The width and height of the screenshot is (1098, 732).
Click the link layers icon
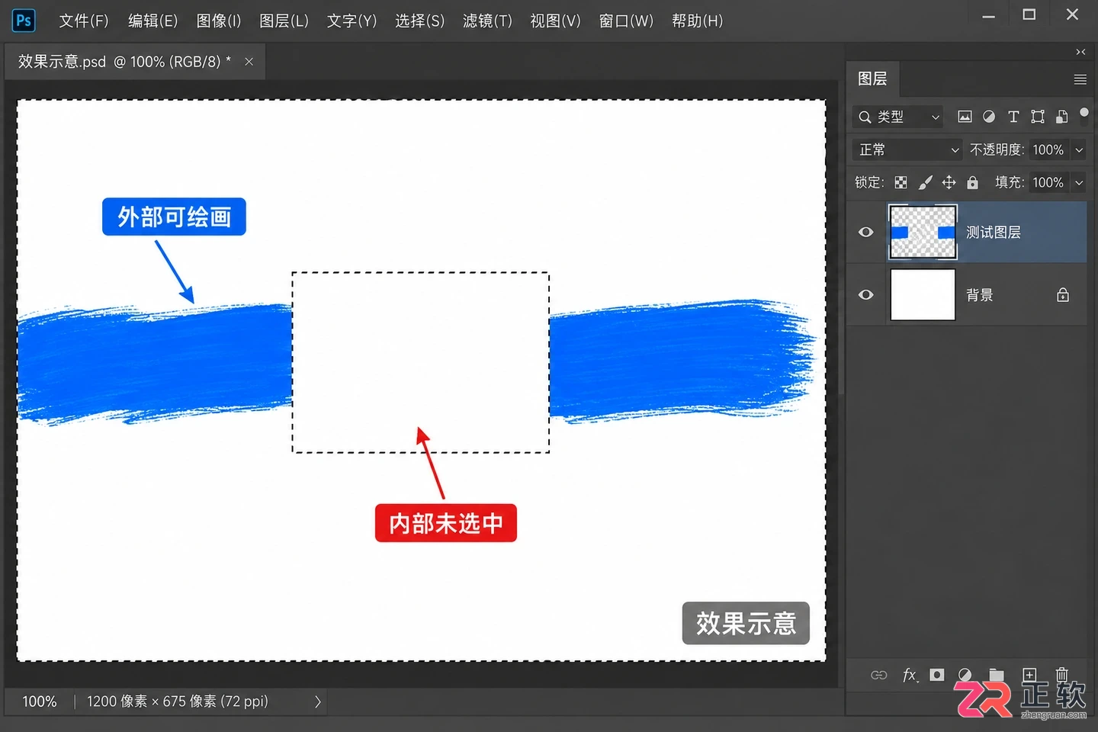pos(879,675)
